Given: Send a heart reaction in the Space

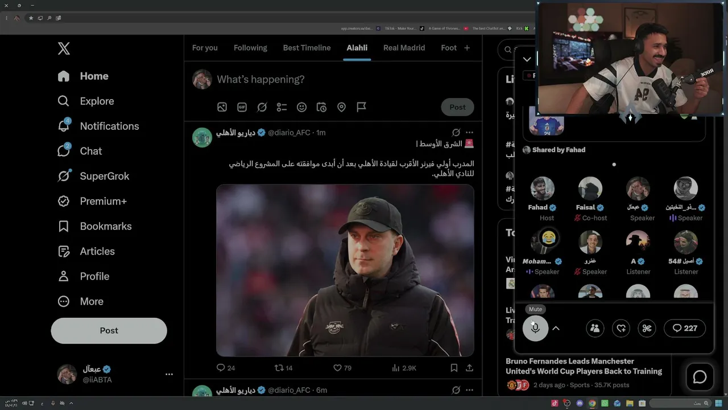Looking at the screenshot, I should [x=621, y=328].
